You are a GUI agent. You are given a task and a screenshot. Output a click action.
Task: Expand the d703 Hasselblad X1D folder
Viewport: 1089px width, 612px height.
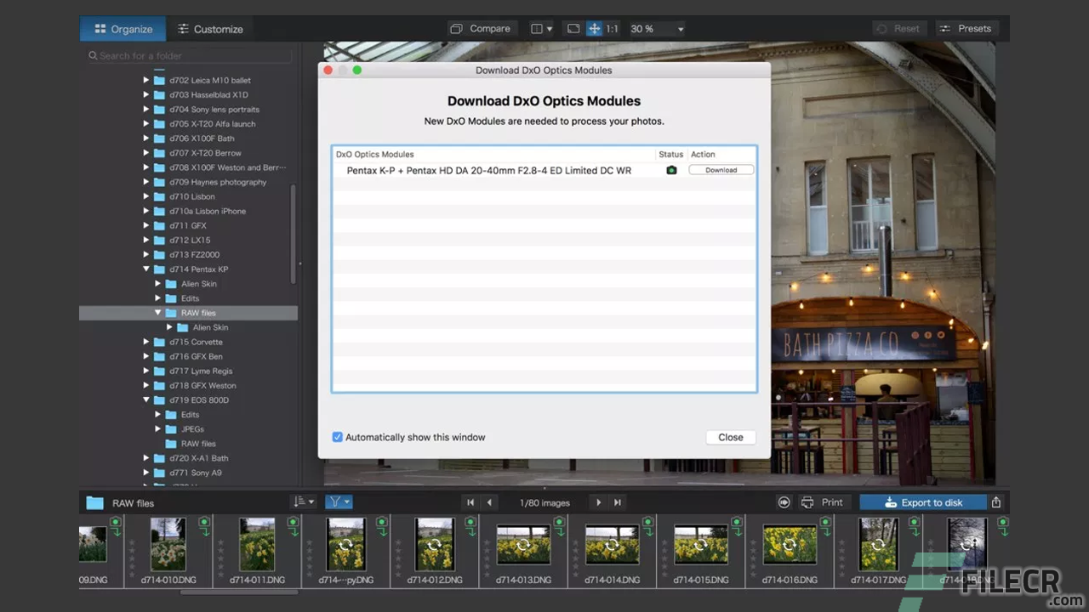pos(146,94)
